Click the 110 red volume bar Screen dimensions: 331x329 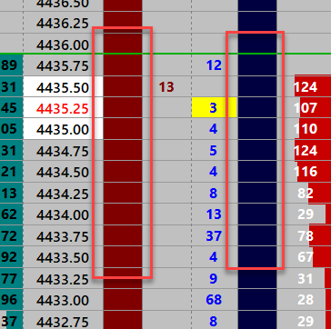click(315, 129)
